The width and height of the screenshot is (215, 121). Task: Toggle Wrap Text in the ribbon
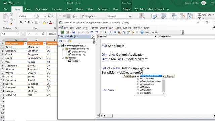[x=89, y=16]
